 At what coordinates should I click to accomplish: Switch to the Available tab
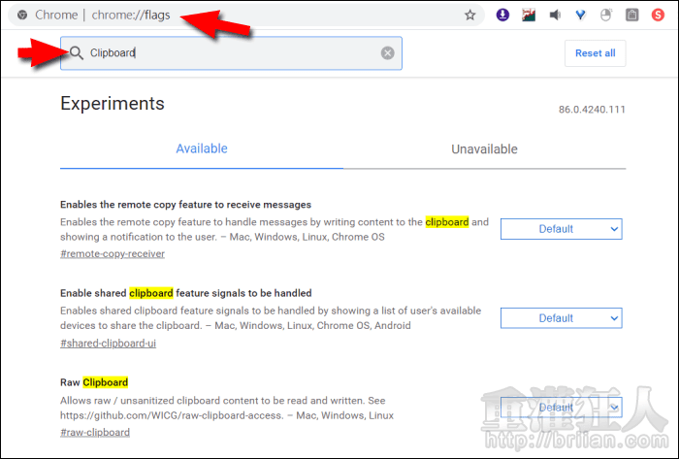tap(202, 149)
